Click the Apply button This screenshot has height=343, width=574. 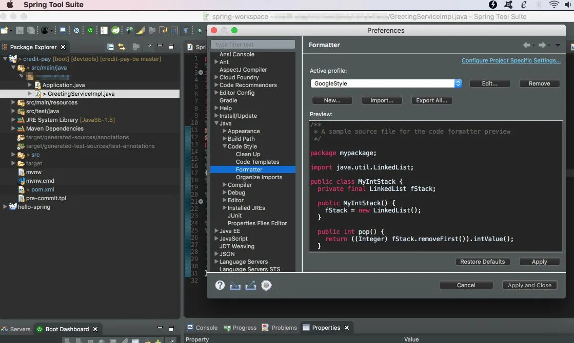tap(539, 262)
